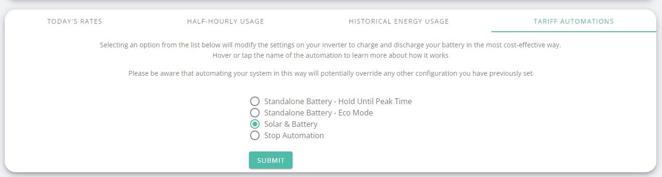The height and width of the screenshot is (177, 662).
Task: Select Hold Until Peak Time radio circle
Action: [255, 101]
